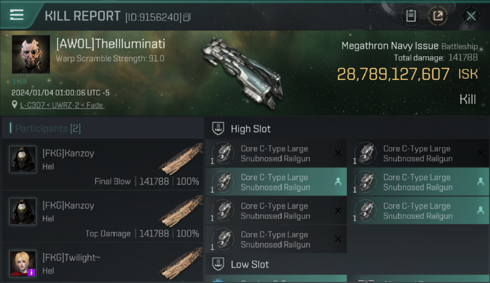Image resolution: width=490 pixels, height=283 pixels.
Task: View TheIlluminati's character portrait
Action: pos(31,54)
